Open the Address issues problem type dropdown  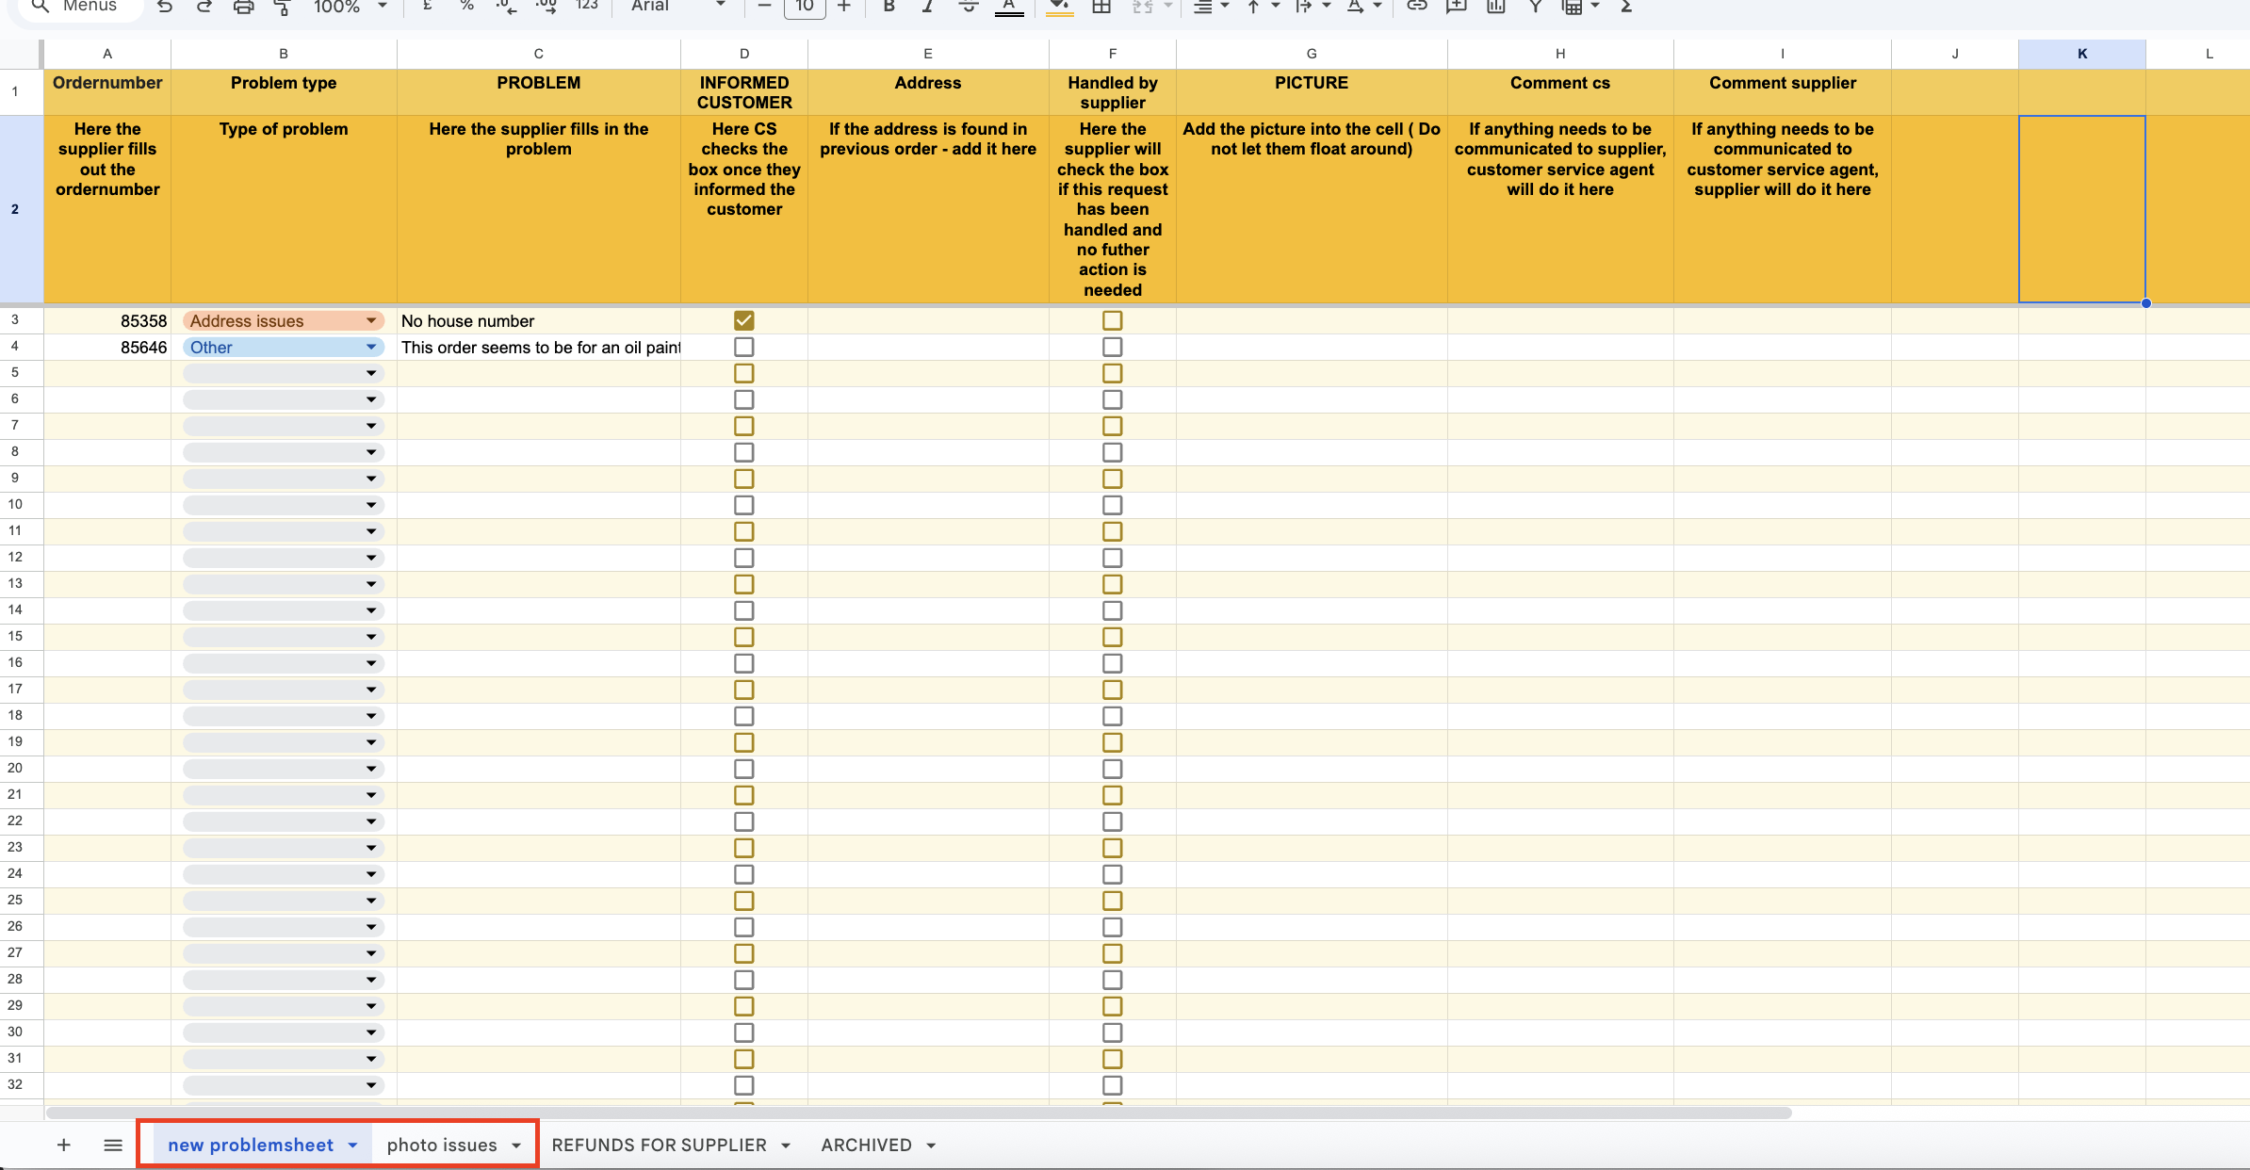[371, 321]
